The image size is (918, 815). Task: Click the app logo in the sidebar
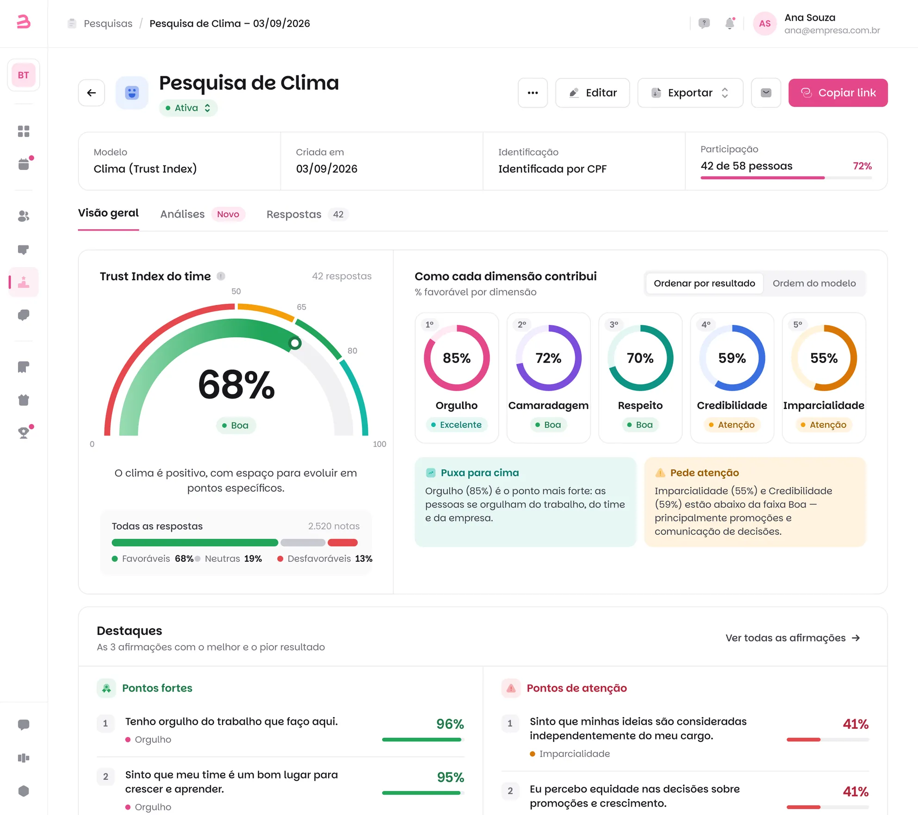coord(24,22)
